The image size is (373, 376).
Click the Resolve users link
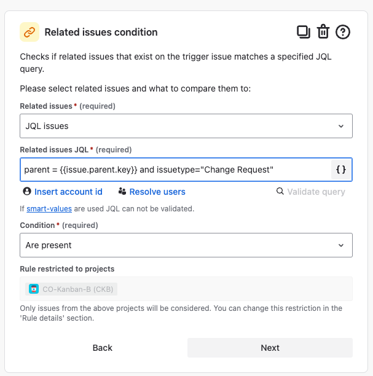pyautogui.click(x=157, y=192)
